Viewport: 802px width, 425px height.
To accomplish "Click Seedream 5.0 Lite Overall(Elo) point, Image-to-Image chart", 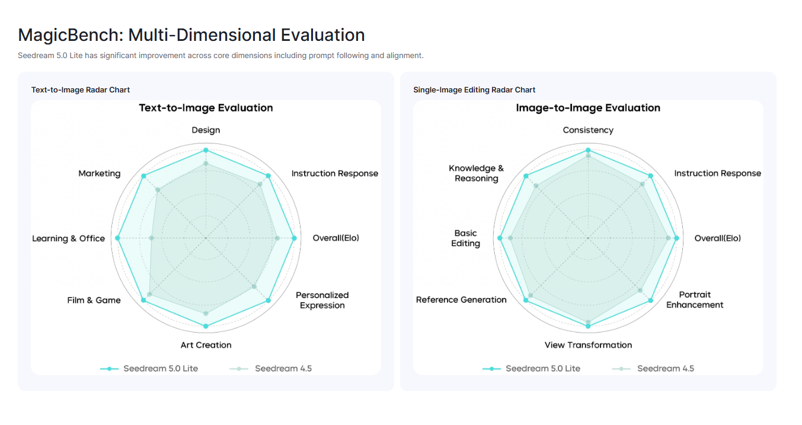I will click(676, 238).
